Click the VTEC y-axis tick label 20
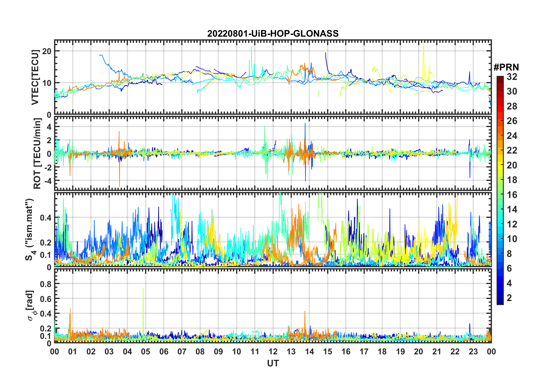 47,51
